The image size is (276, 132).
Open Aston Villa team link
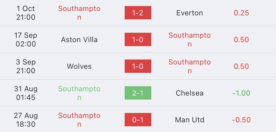(x=79, y=39)
